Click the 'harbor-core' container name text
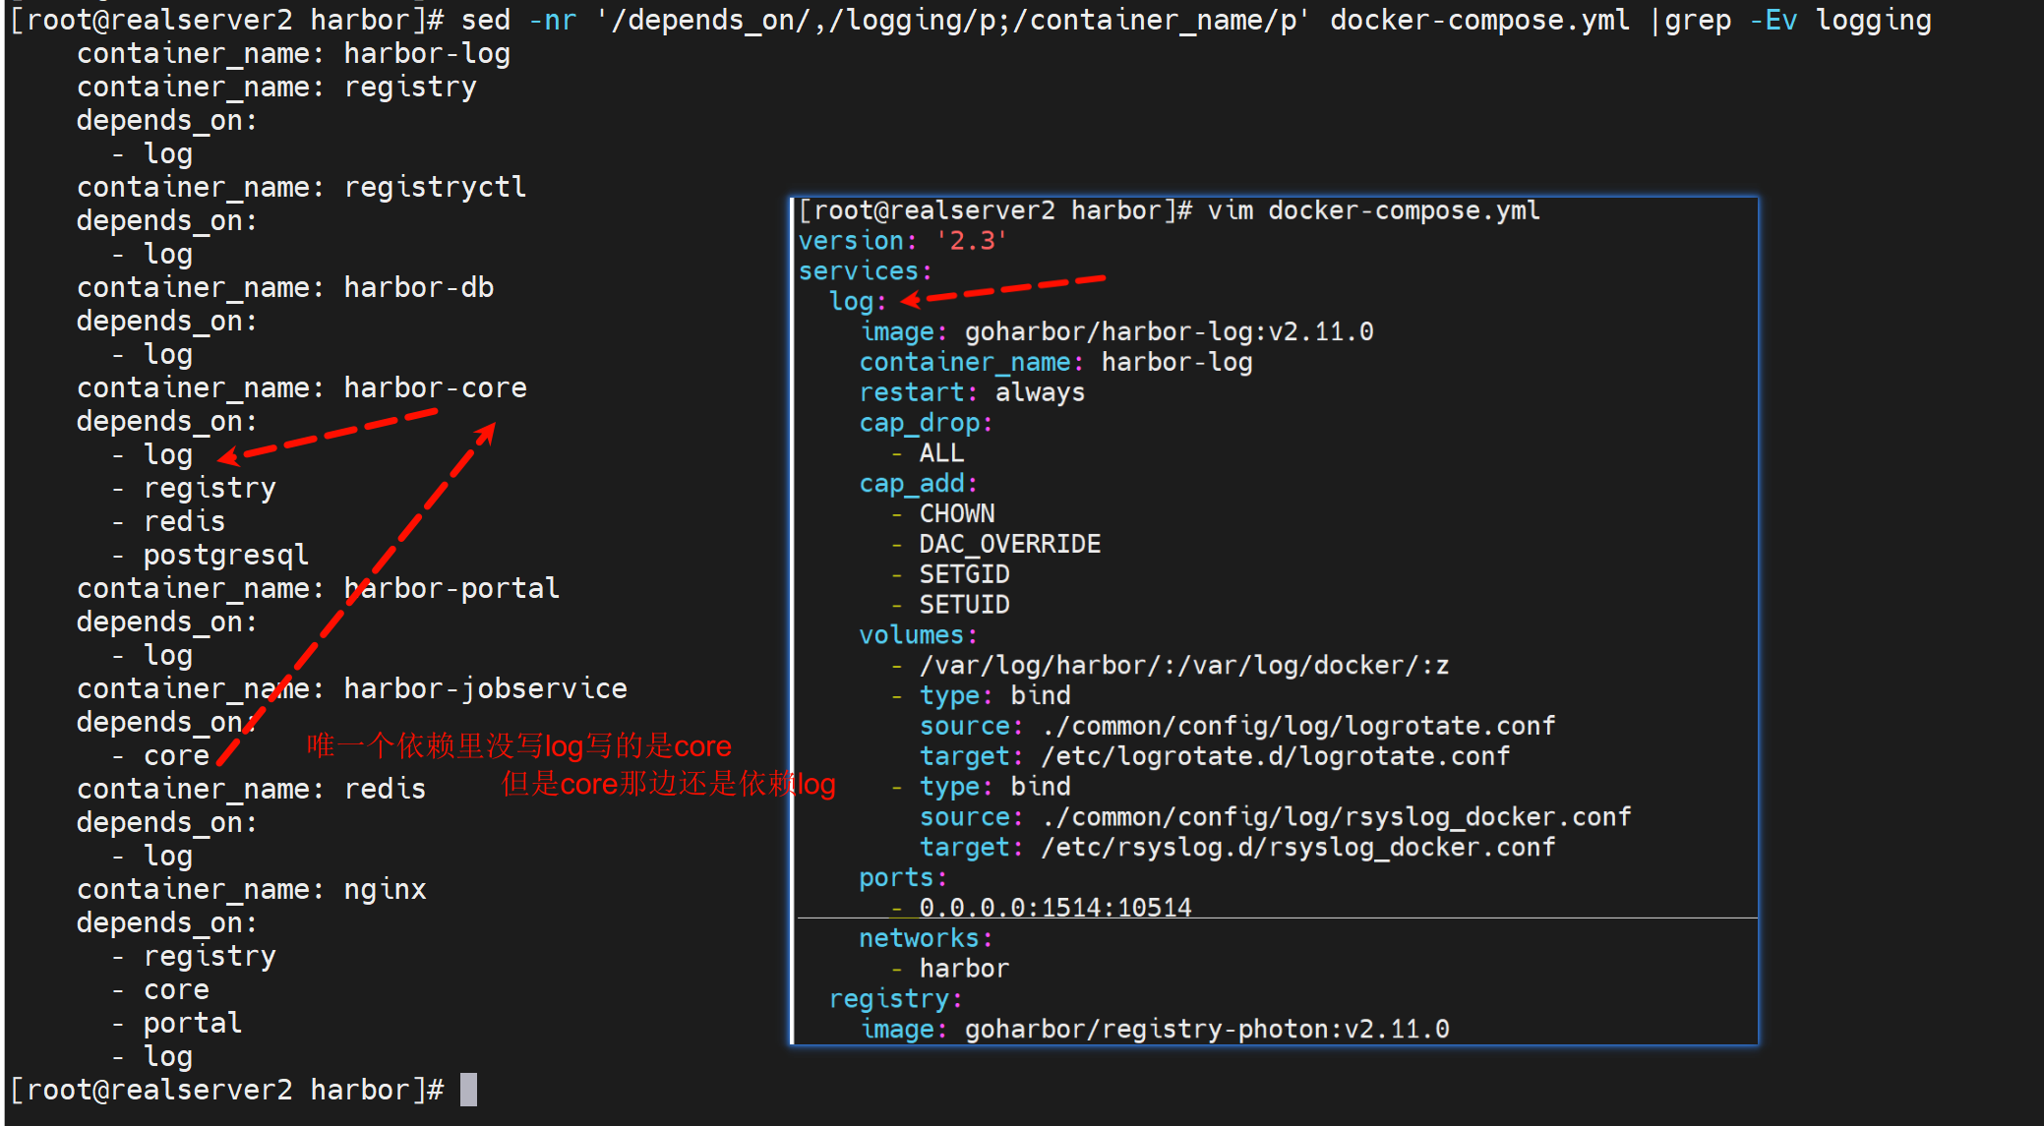This screenshot has width=2044, height=1126. pyautogui.click(x=435, y=387)
